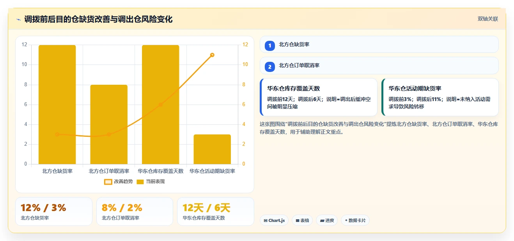This screenshot has height=241, width=514.
Task: Click the summary paragraph starting 这张图围绕
Action: coord(379,128)
